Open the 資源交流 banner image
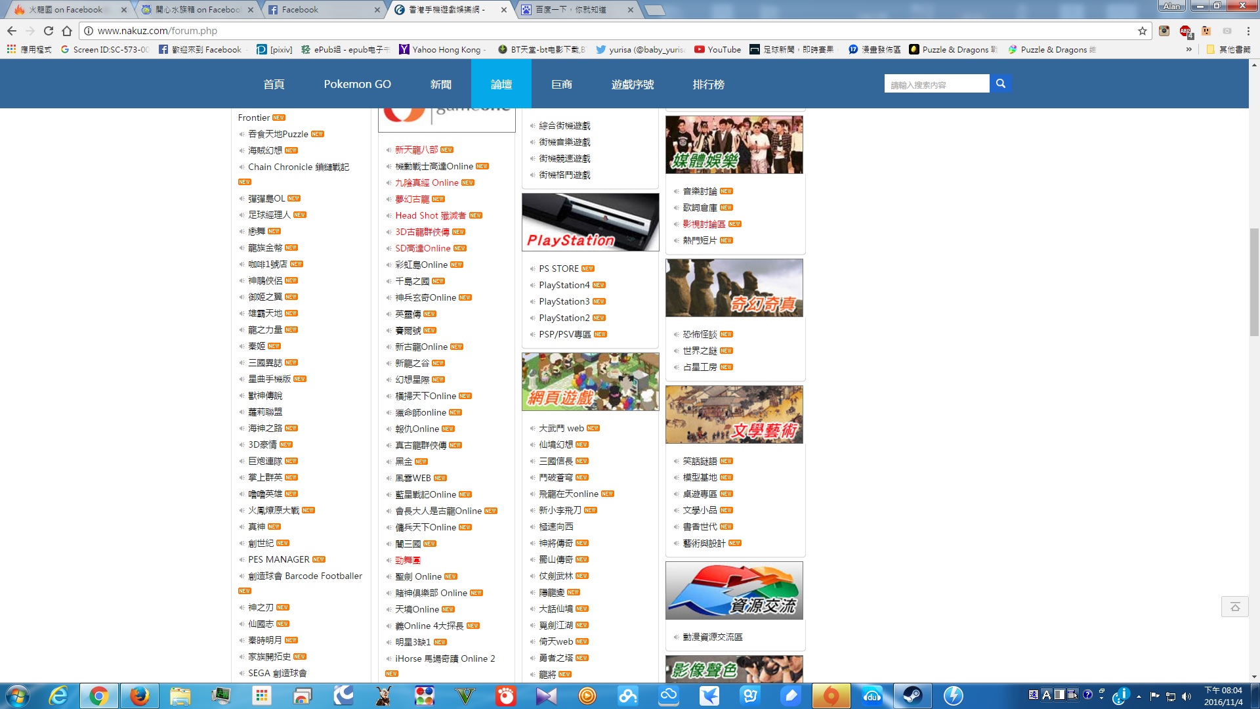Screen dimensions: 1260x709 coord(734,590)
